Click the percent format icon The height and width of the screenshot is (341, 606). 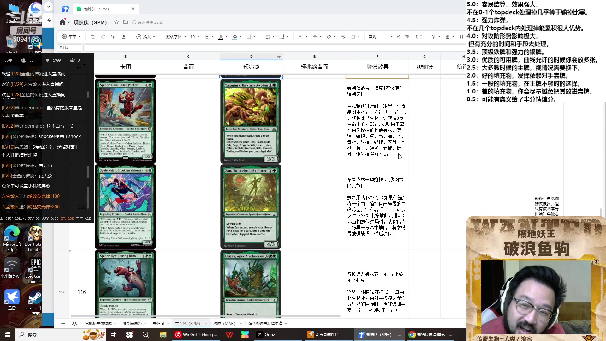point(398,37)
